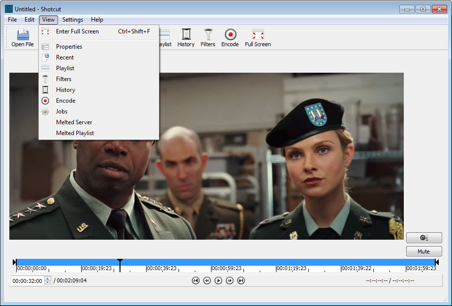Click the in/out timecode display --:--:--:--
This screenshot has width=452, height=306.
click(x=390, y=280)
